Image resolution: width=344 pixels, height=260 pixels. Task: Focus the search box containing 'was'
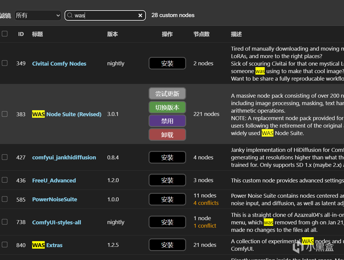105,15
